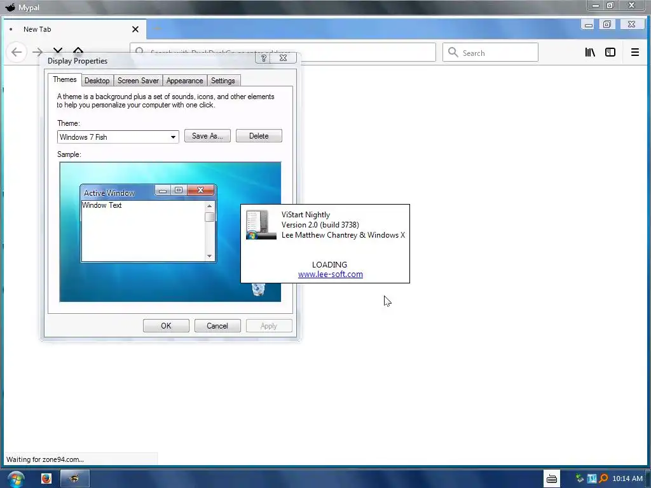Go to the home page via the house icon
651x488 pixels.
[78, 51]
